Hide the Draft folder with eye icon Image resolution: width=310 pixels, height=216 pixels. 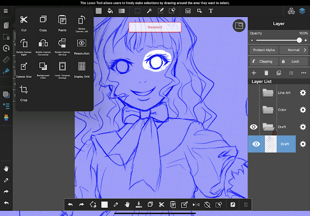coord(254,127)
